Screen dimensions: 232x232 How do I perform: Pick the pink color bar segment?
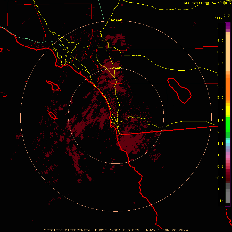point(228,156)
